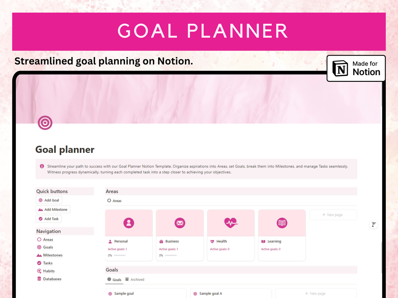Click the small round icon at right edge
The image size is (398, 298).
(x=373, y=224)
